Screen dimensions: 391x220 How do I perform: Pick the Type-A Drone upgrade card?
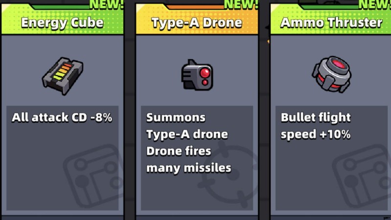[197, 110]
